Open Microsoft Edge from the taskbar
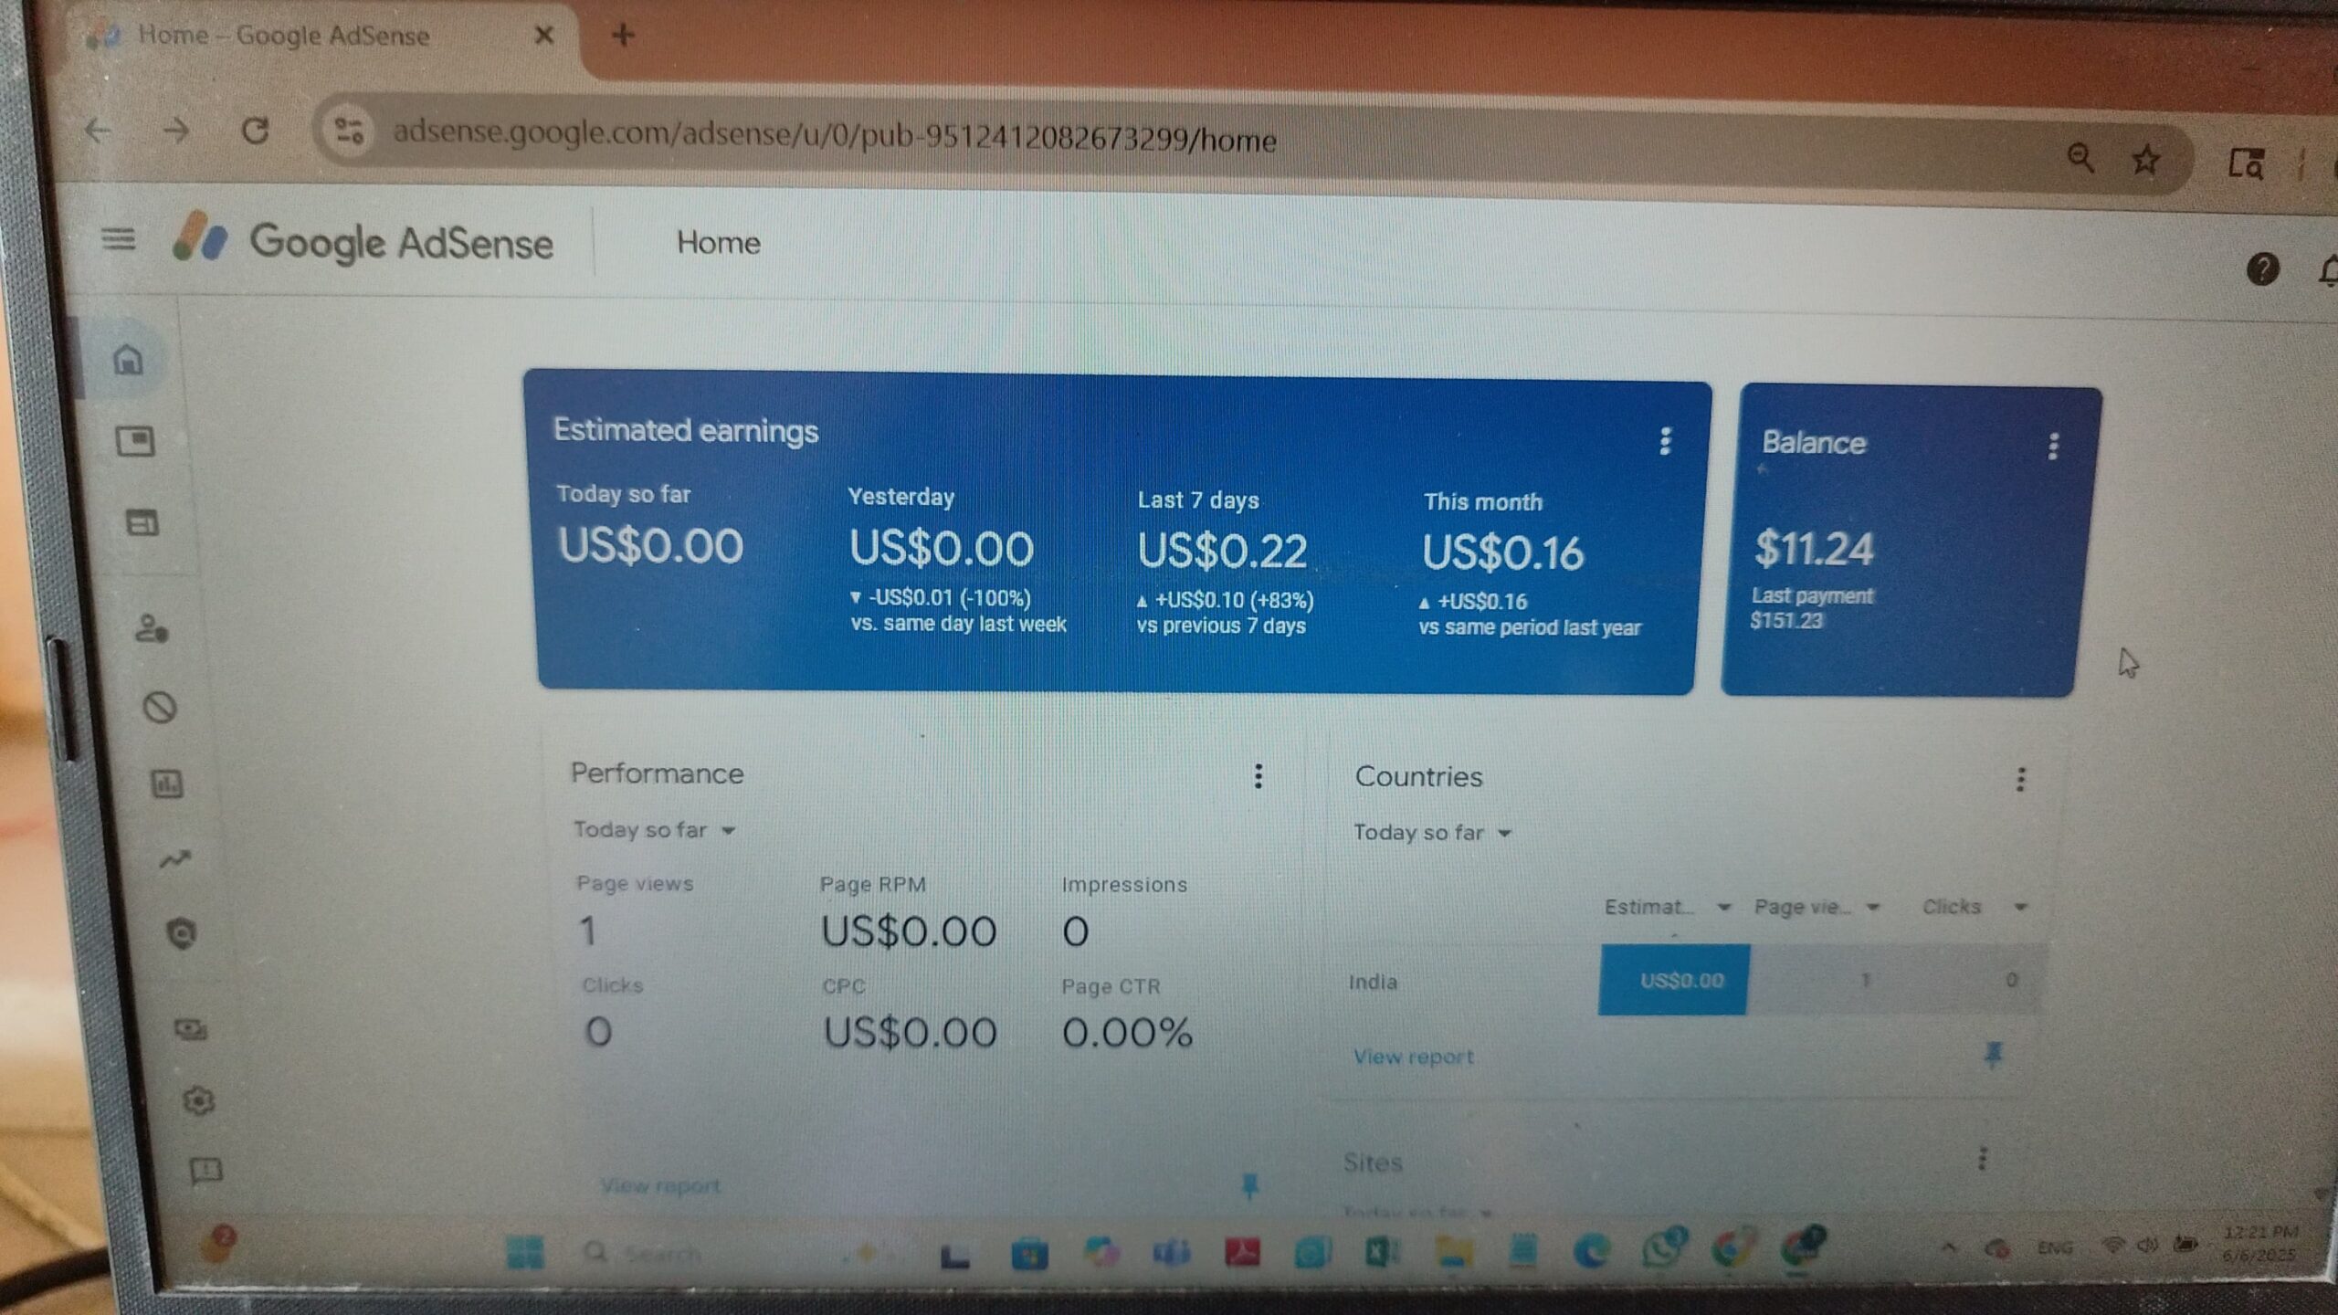 [1592, 1250]
